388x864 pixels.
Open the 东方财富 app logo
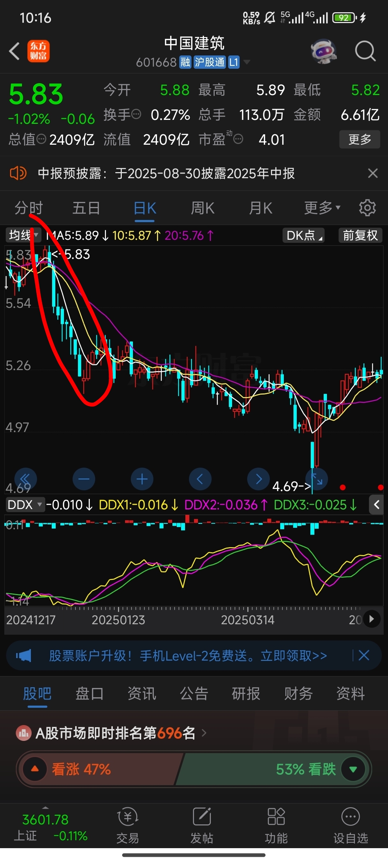pyautogui.click(x=38, y=51)
